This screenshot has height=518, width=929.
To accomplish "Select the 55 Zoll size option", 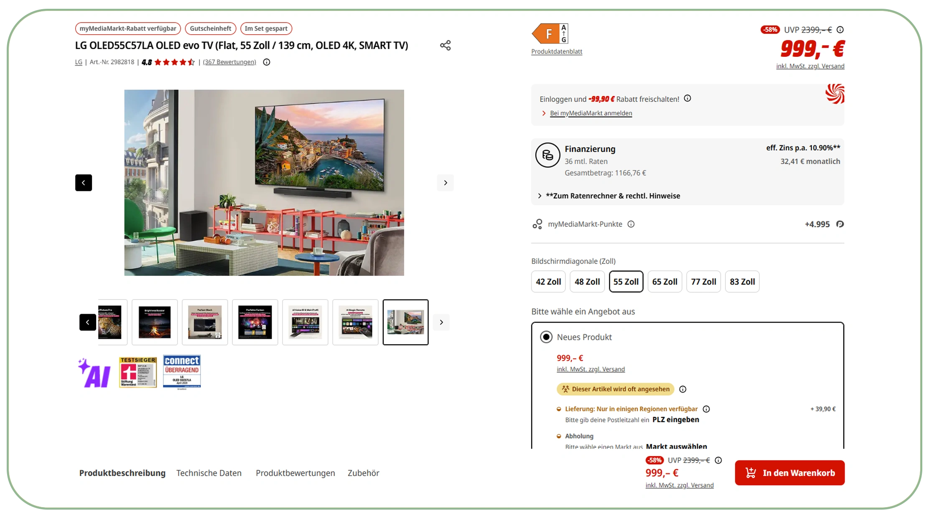I will [x=626, y=282].
